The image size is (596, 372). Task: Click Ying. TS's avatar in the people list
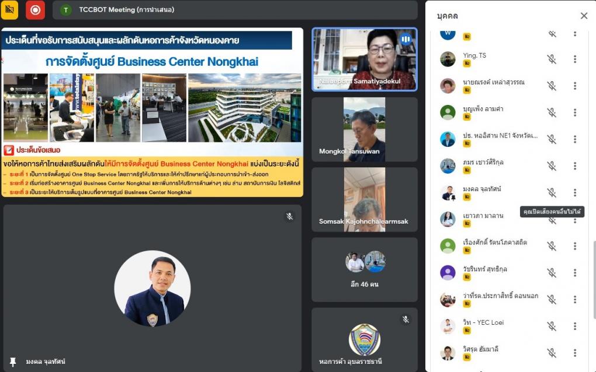[448, 59]
